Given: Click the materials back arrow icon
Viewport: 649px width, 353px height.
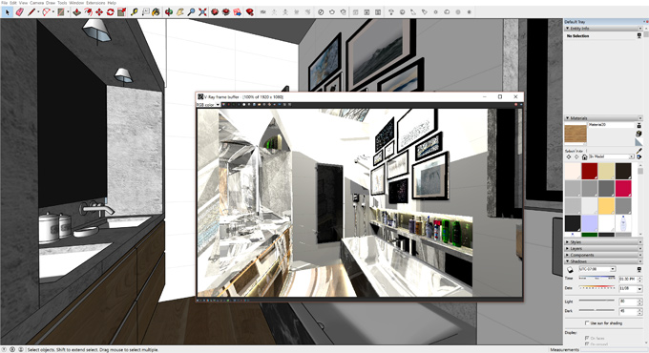Looking at the screenshot, I should click(x=569, y=156).
